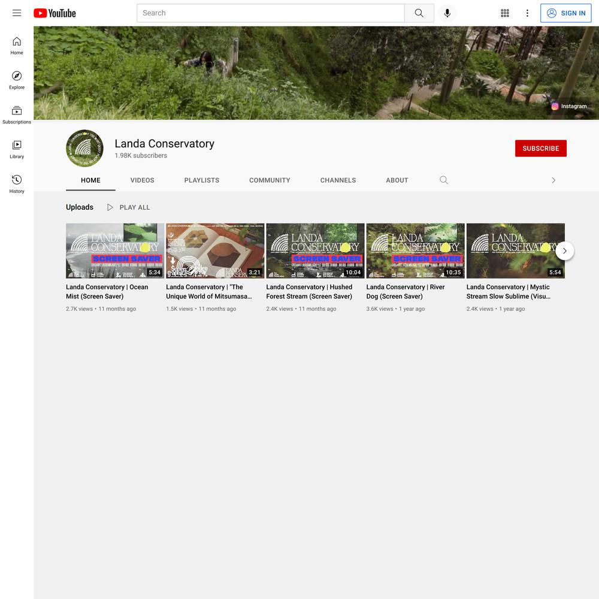Go to Home in sidebar
599x599 pixels.
17,46
